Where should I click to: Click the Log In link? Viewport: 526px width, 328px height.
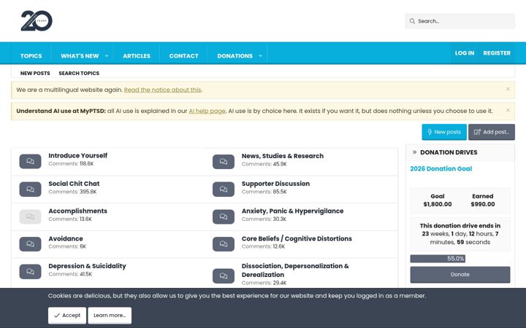click(465, 53)
